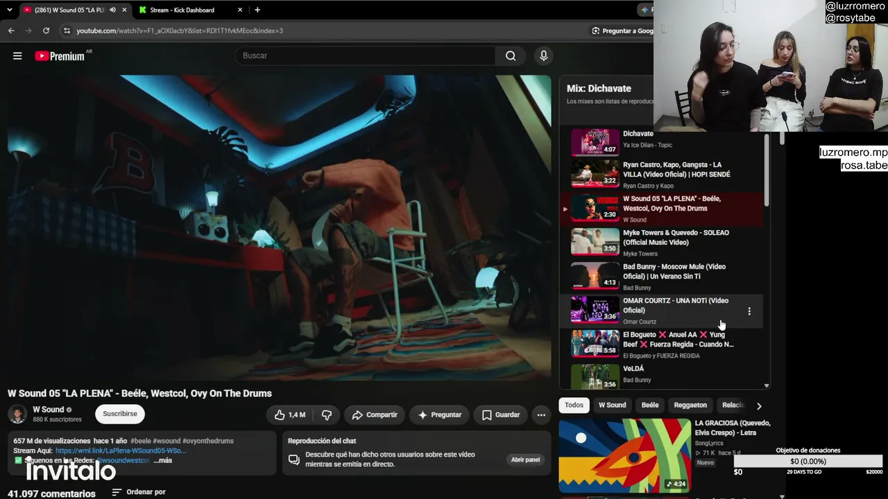This screenshot has height=499, width=888.
Task: Open the LA GRACIOSA suggested video thumbnail
Action: pos(625,455)
